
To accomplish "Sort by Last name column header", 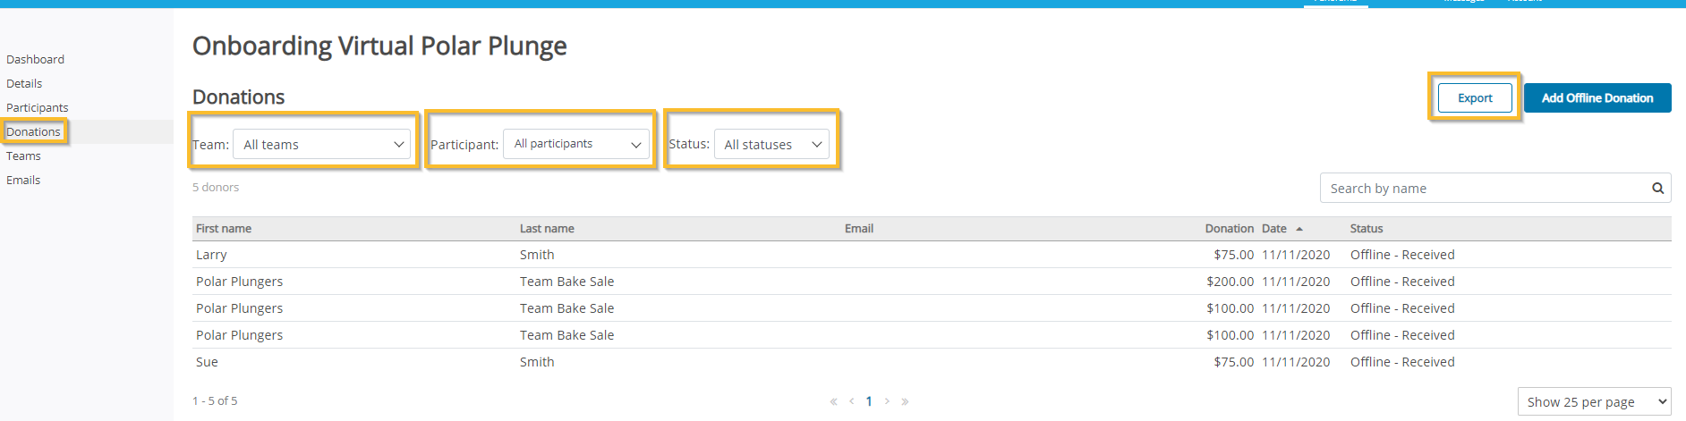I will tap(547, 229).
